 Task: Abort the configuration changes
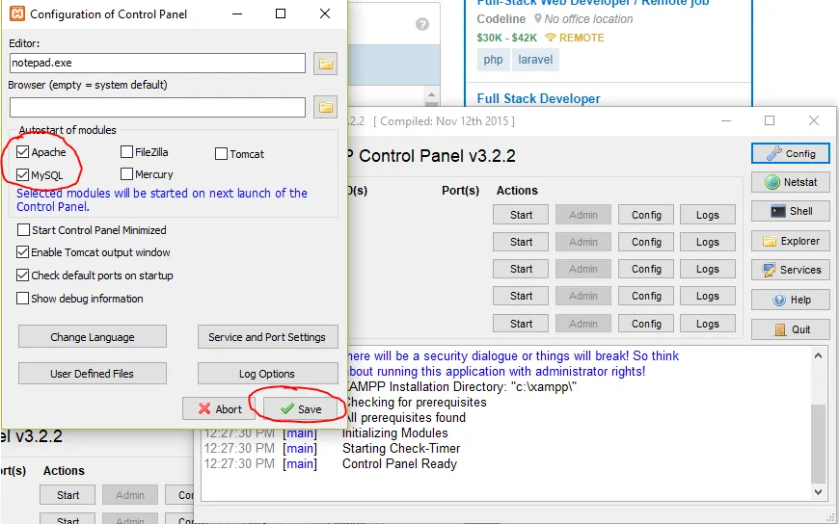tap(219, 409)
